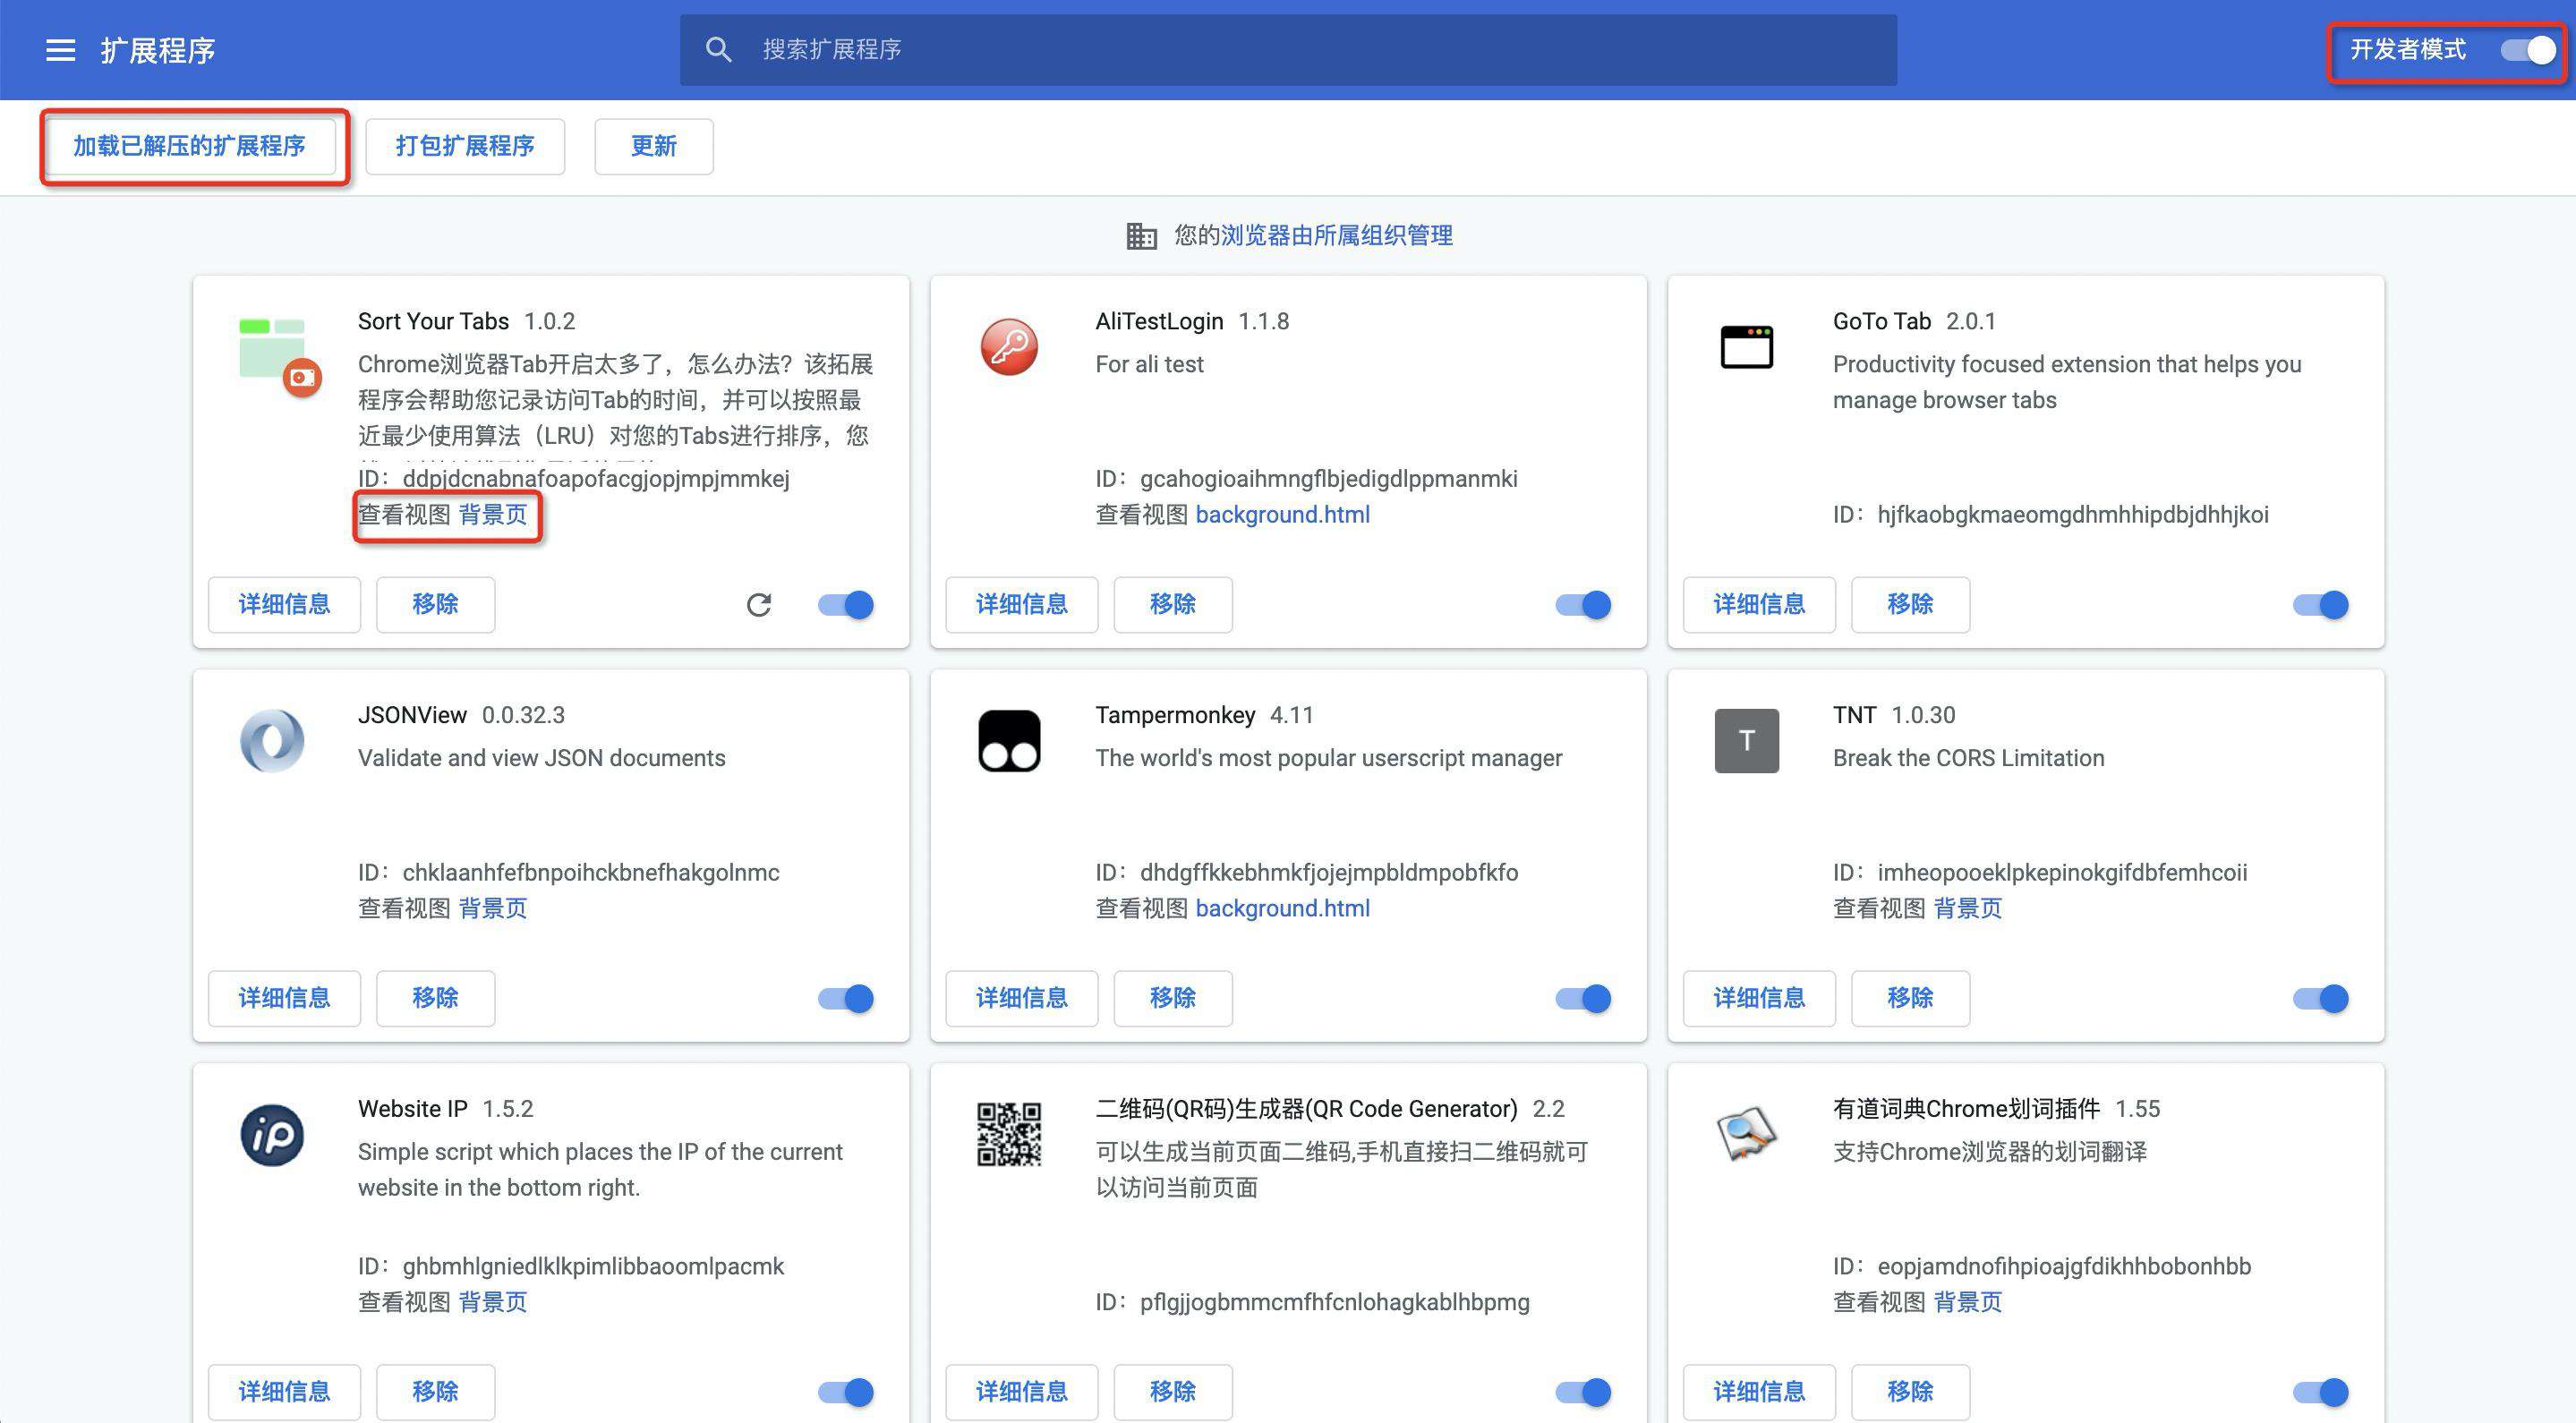
Task: Focus the 搜索扩展程序 search field
Action: tap(1288, 50)
